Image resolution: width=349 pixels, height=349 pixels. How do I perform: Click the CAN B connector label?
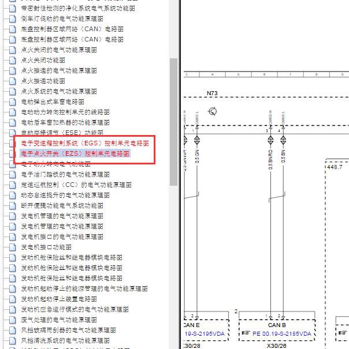tap(277, 325)
